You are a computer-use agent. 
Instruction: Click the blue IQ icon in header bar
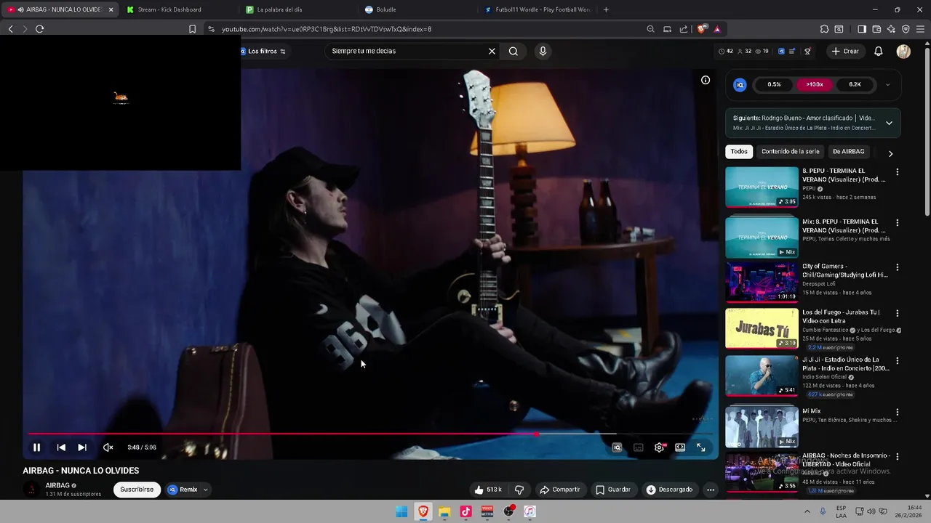(x=781, y=51)
